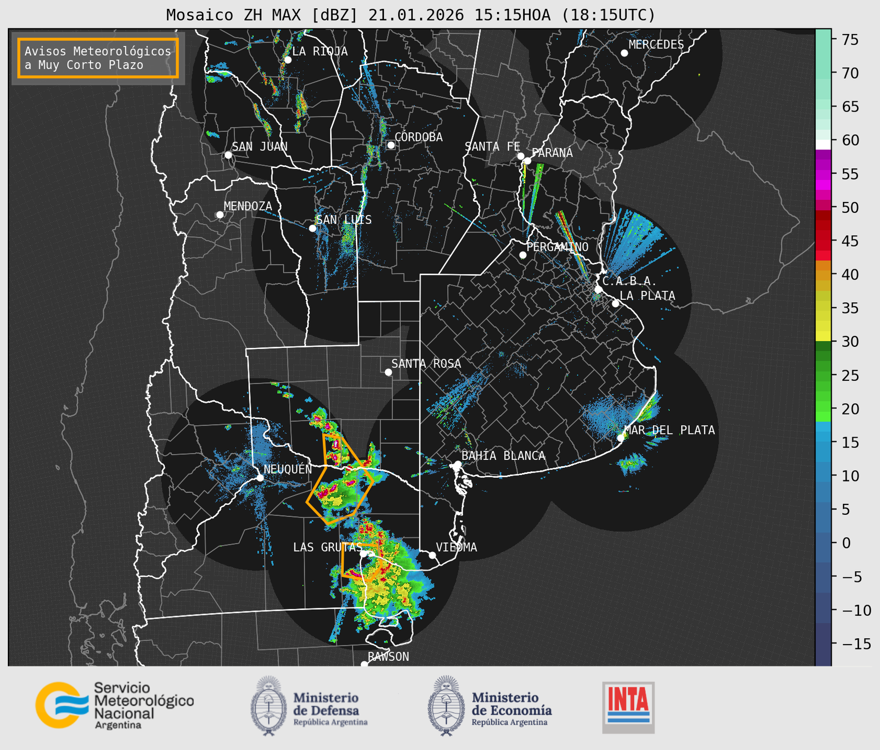Select the MENDOZA city marker dot
This screenshot has width=880, height=750.
point(220,215)
